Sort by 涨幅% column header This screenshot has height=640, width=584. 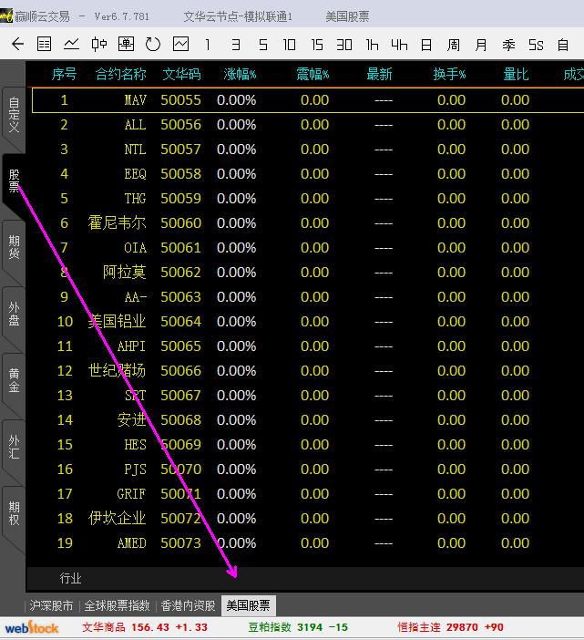point(241,74)
